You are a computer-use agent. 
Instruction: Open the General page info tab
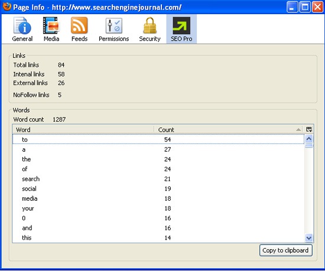point(22,29)
